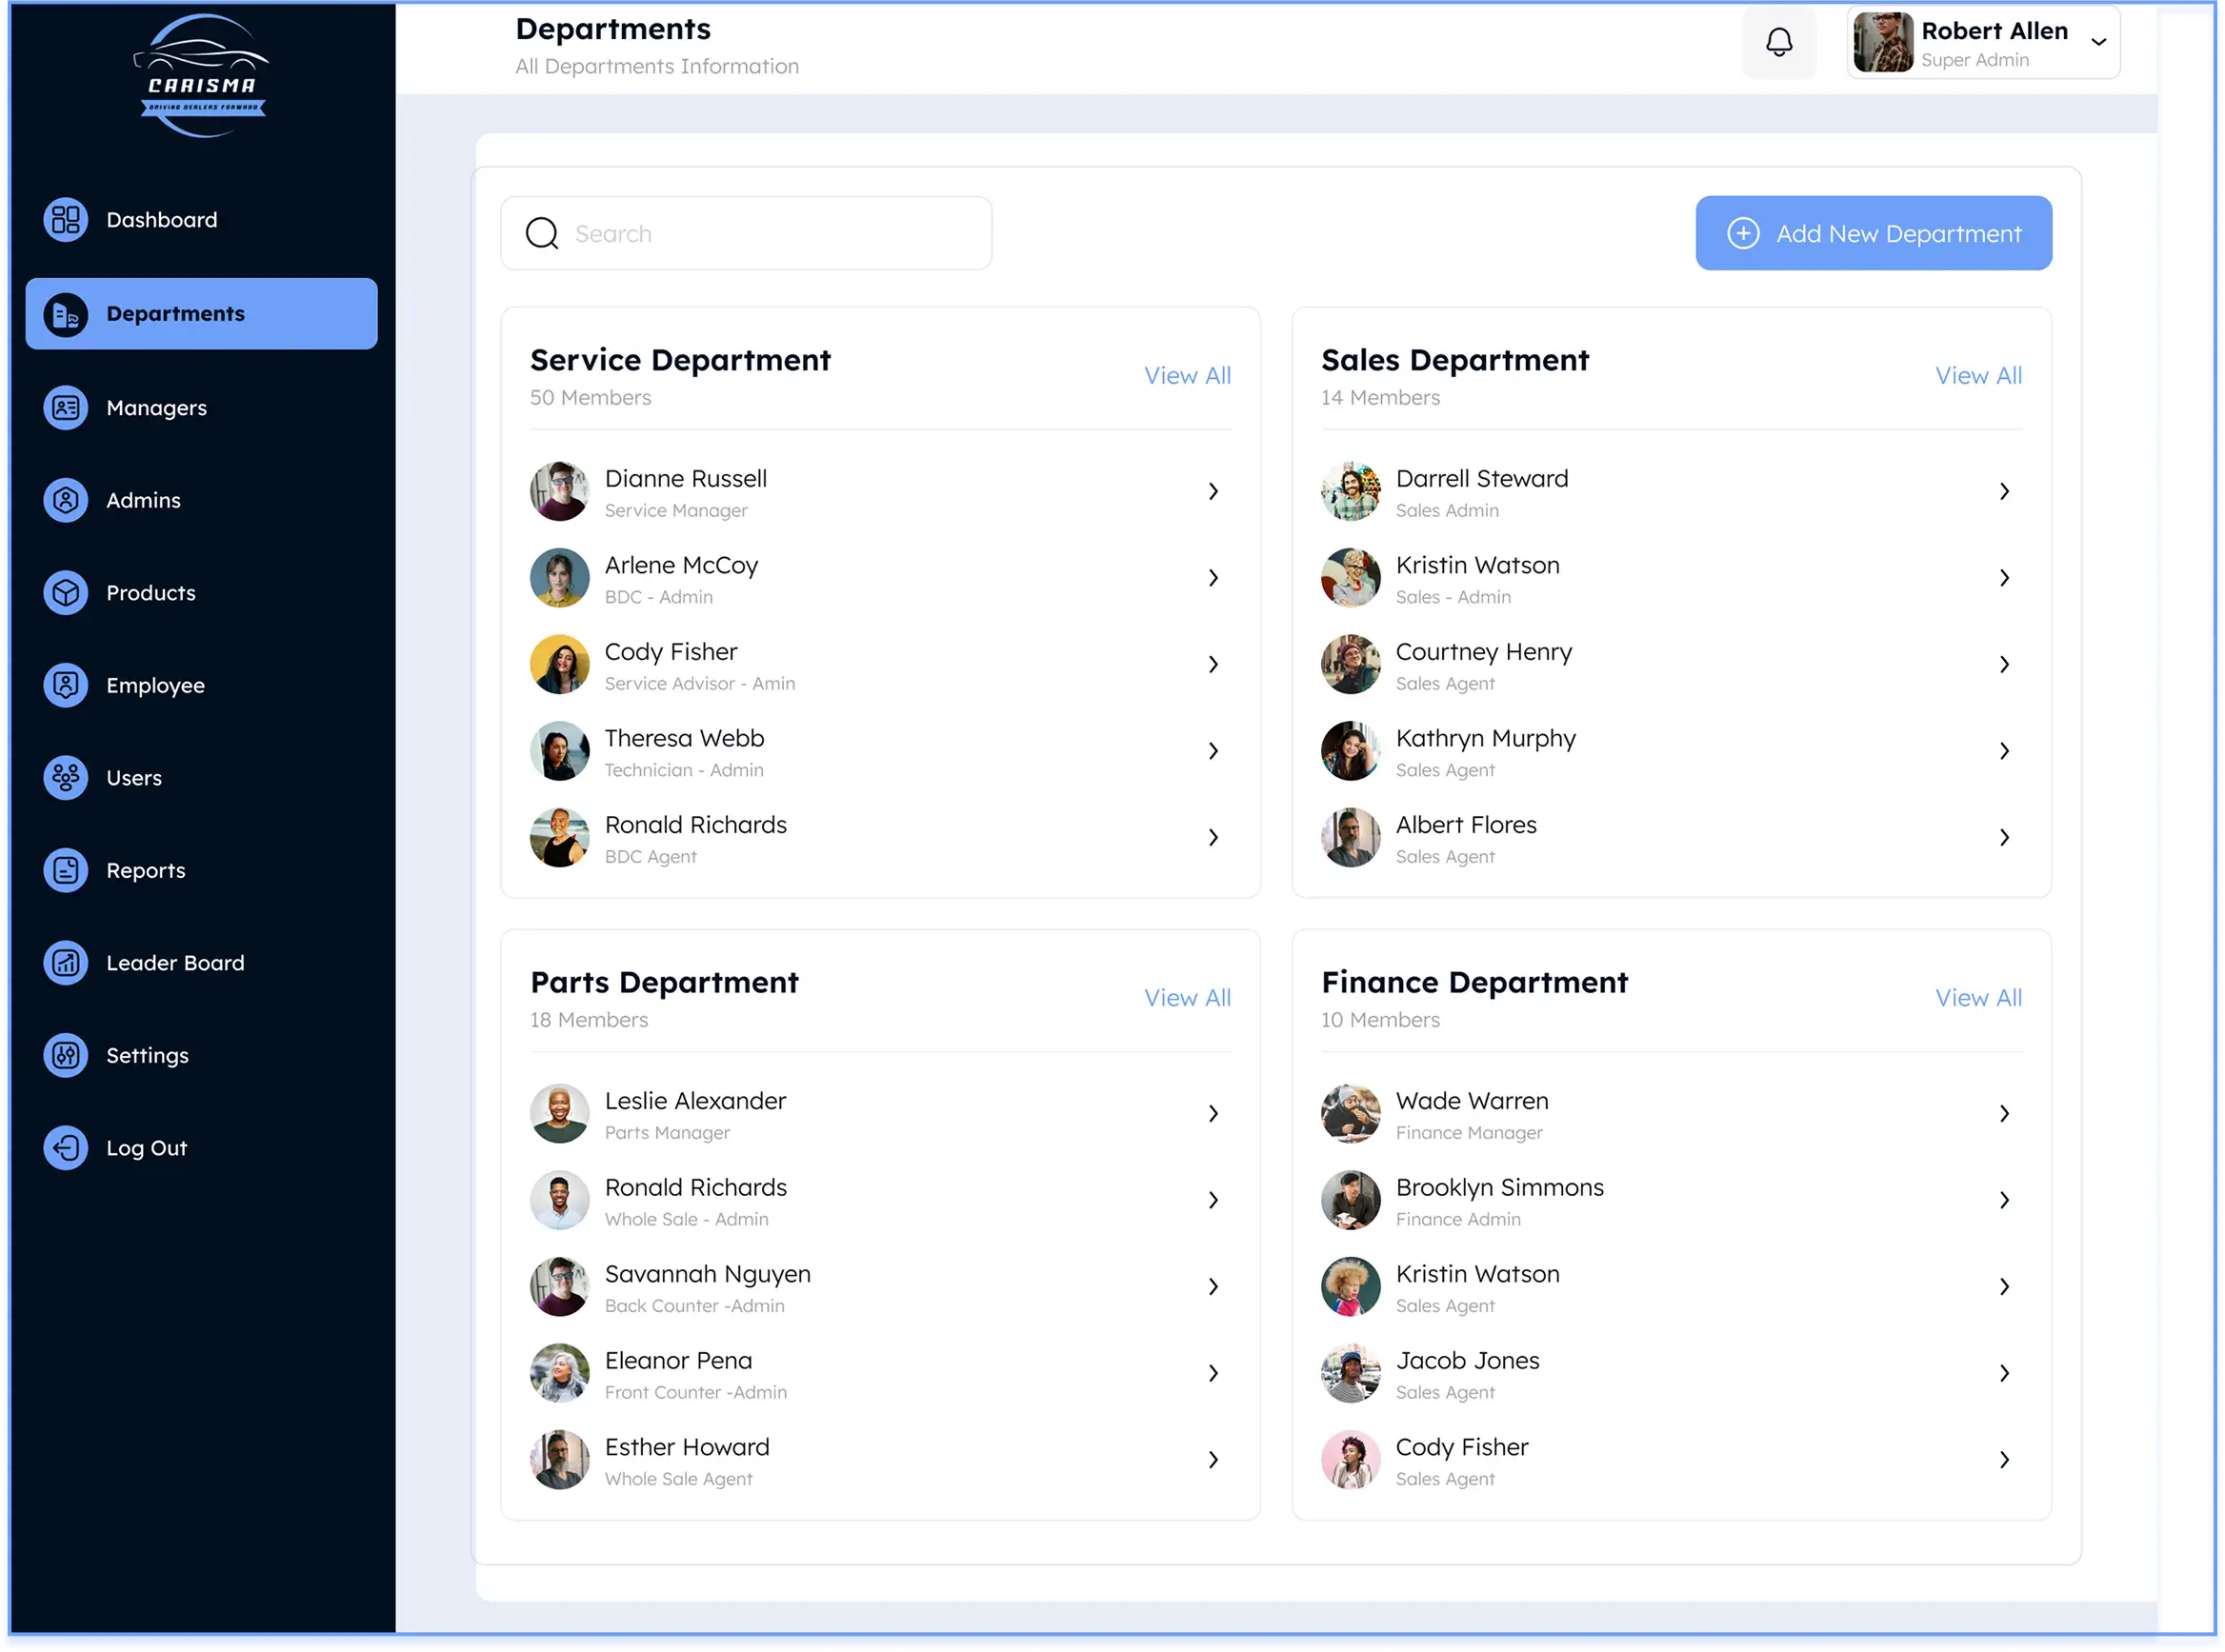This screenshot has width=2225, height=1652.
Task: Click the Carisma logo
Action: (201, 78)
